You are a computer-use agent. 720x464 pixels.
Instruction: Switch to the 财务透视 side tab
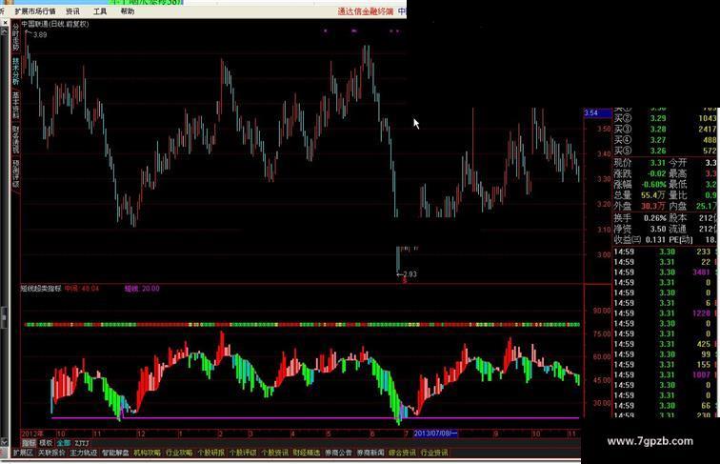point(15,139)
